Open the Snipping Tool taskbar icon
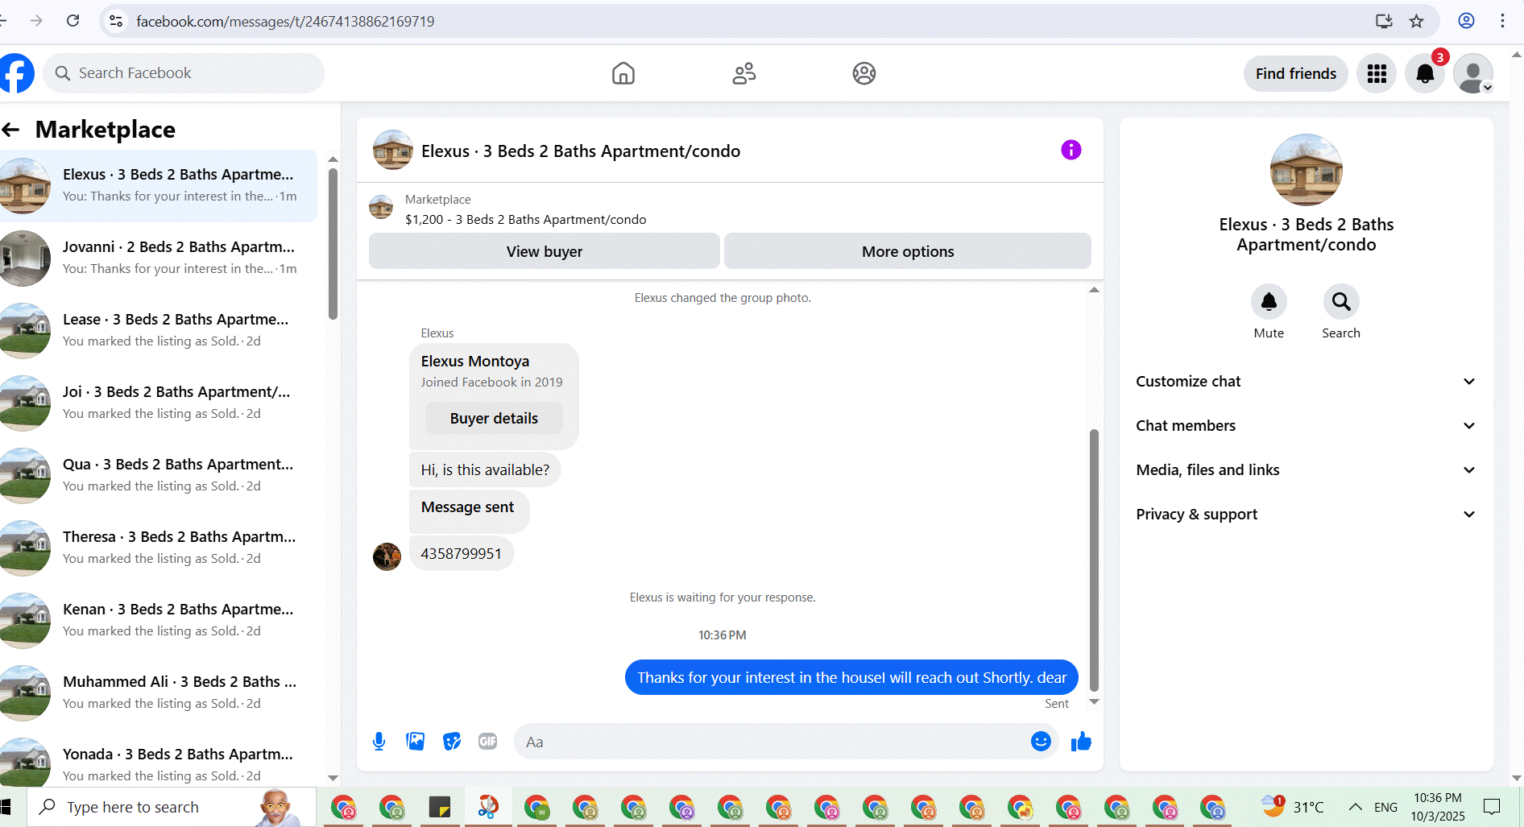1524x827 pixels. tap(488, 807)
